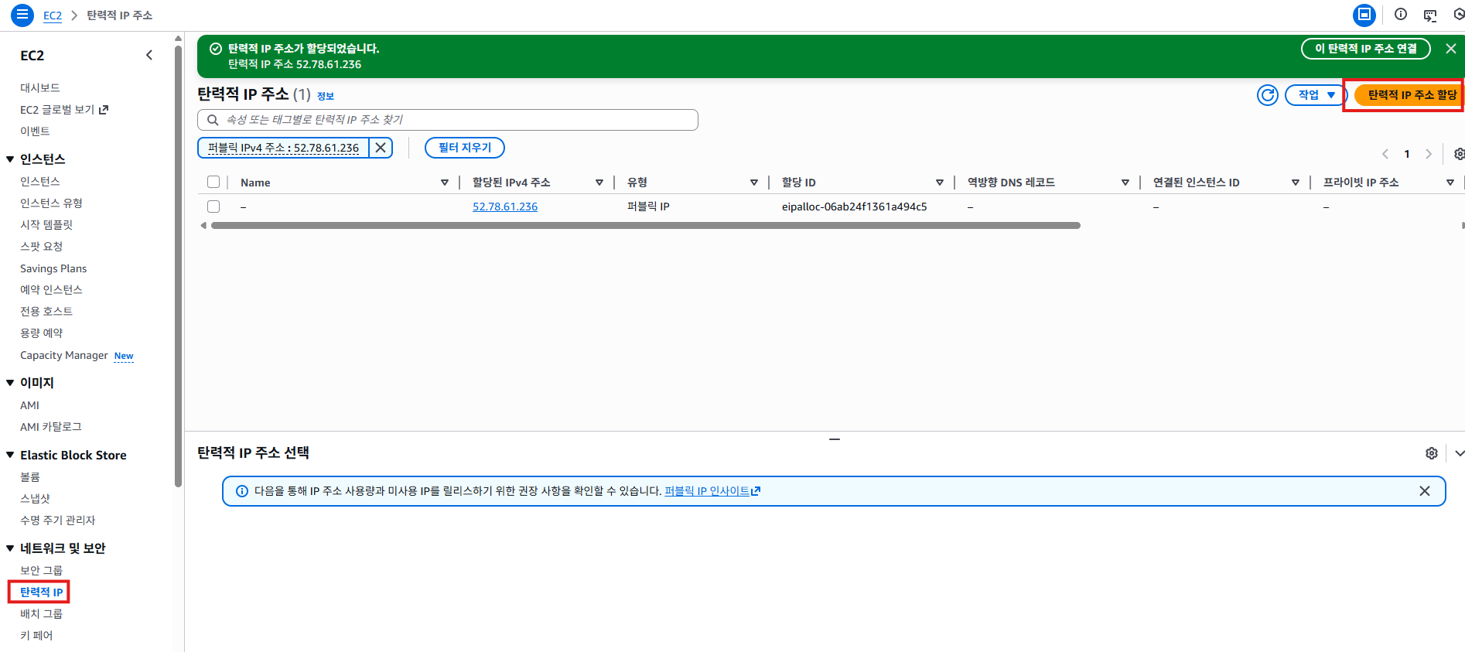Open details panel settings gear icon
The width and height of the screenshot is (1465, 652).
[1431, 453]
